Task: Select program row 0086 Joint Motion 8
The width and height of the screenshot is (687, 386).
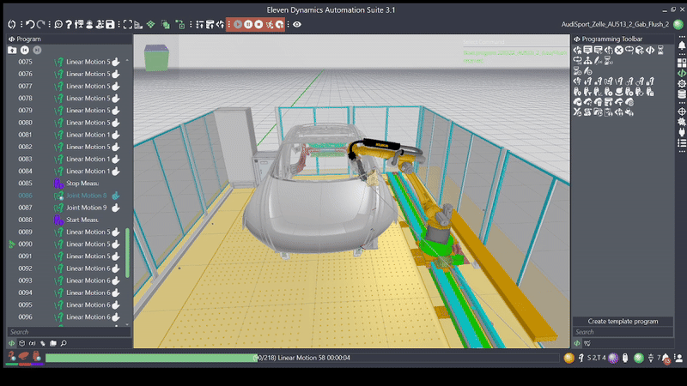Action: point(66,196)
